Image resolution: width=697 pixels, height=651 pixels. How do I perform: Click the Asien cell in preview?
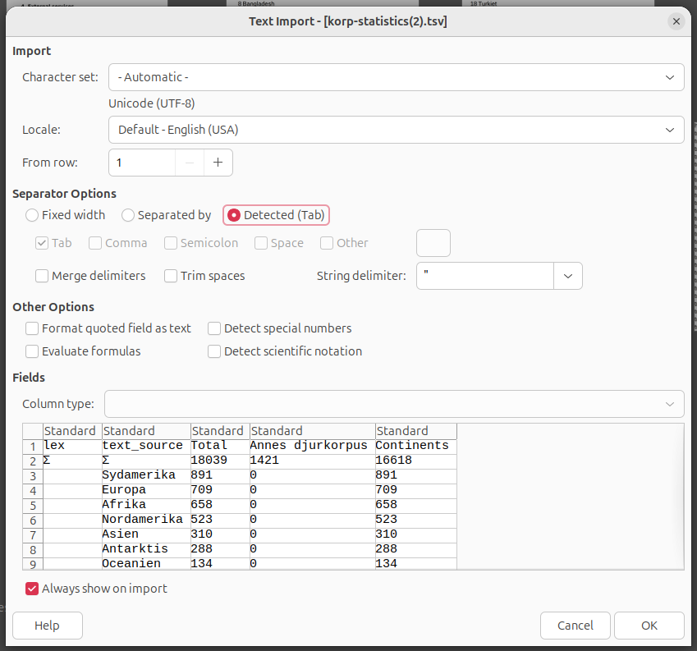pyautogui.click(x=146, y=534)
